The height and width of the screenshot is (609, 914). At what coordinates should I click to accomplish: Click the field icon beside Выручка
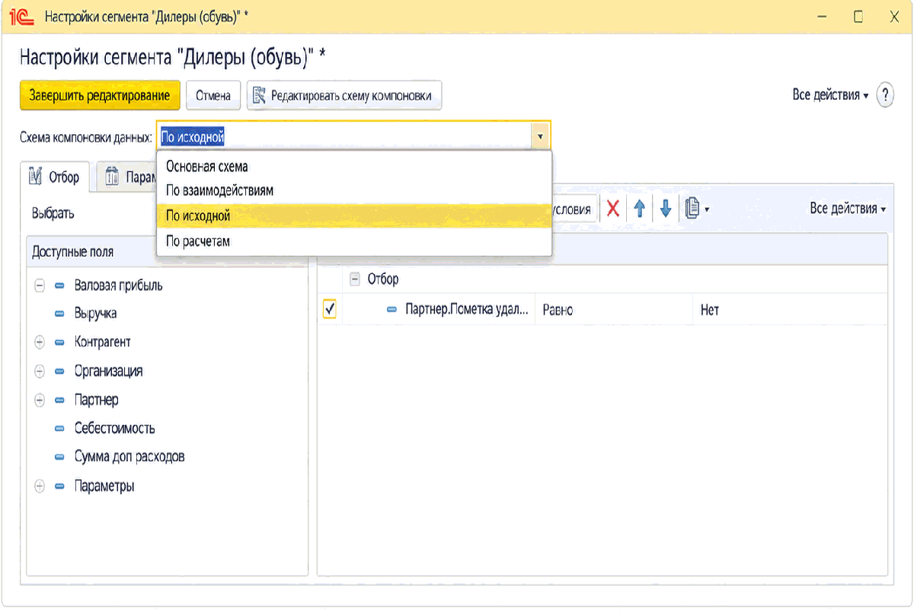click(59, 314)
